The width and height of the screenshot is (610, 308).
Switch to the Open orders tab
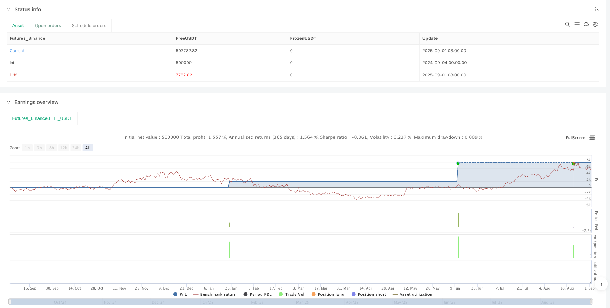tap(48, 26)
